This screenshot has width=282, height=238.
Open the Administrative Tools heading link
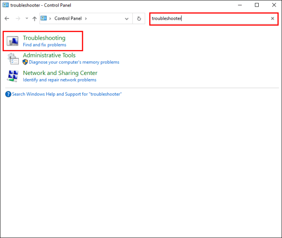pyautogui.click(x=49, y=55)
